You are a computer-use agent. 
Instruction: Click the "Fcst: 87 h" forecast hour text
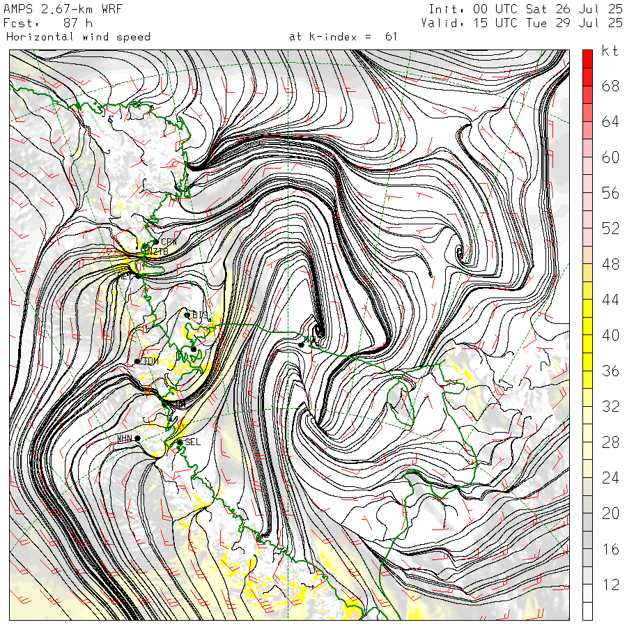pos(48,23)
